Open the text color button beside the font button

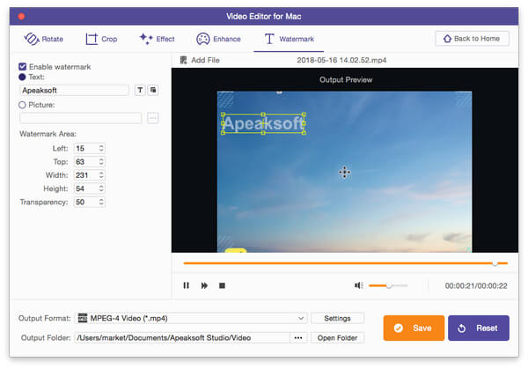(x=153, y=90)
